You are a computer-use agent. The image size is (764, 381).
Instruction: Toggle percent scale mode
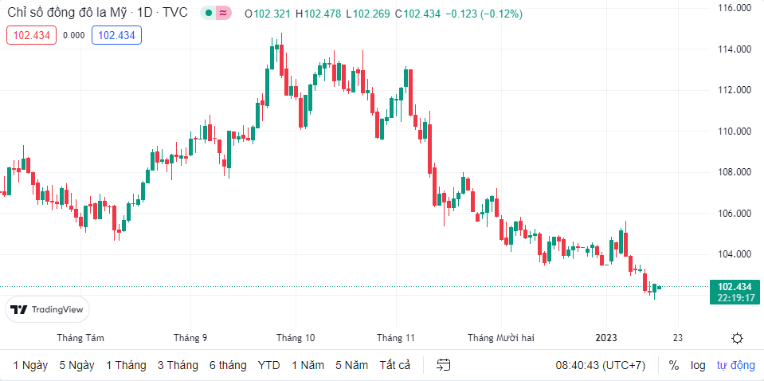tap(674, 365)
